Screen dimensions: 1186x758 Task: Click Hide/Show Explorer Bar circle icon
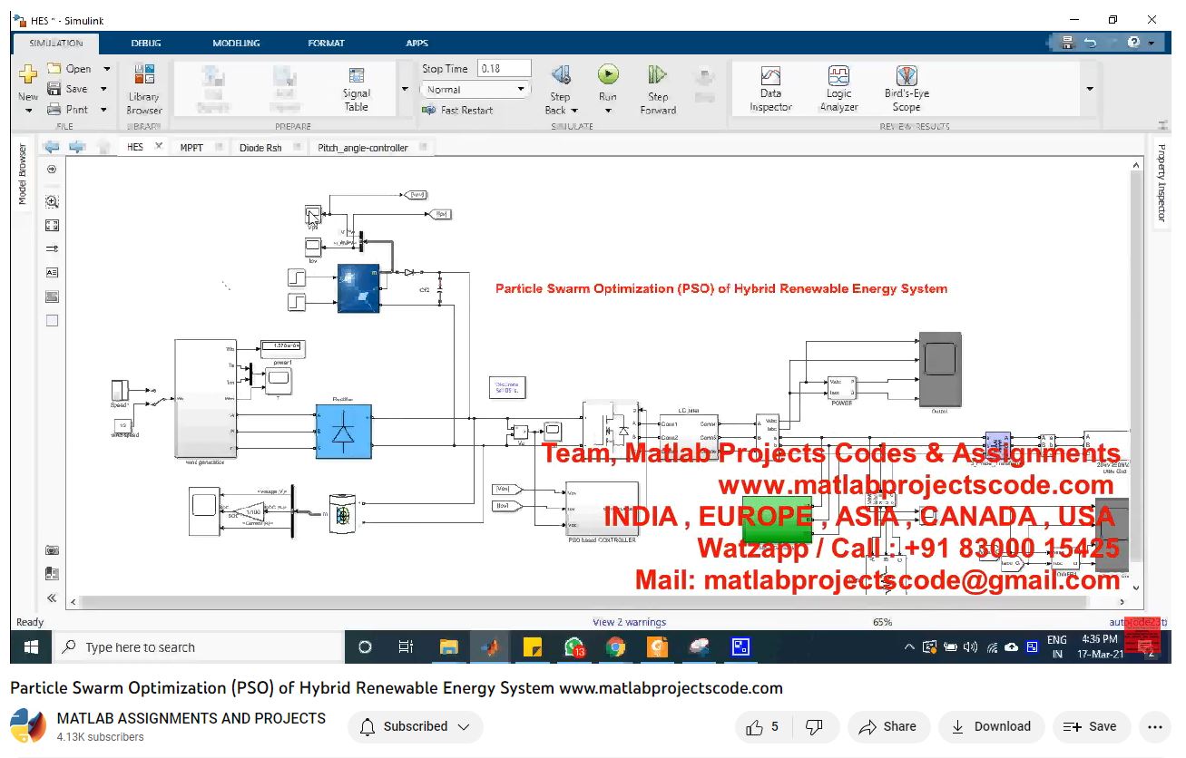52,170
